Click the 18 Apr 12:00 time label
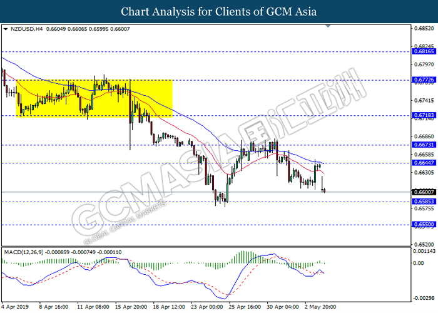This screenshot has height=313, width=438. (169, 307)
